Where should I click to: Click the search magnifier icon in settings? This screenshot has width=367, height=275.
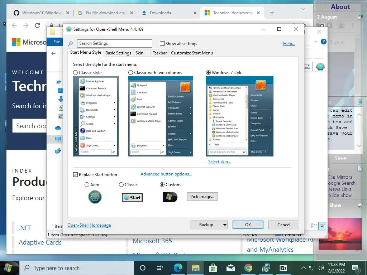pos(70,43)
